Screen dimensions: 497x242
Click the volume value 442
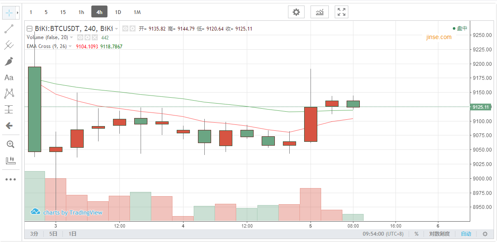click(105, 37)
